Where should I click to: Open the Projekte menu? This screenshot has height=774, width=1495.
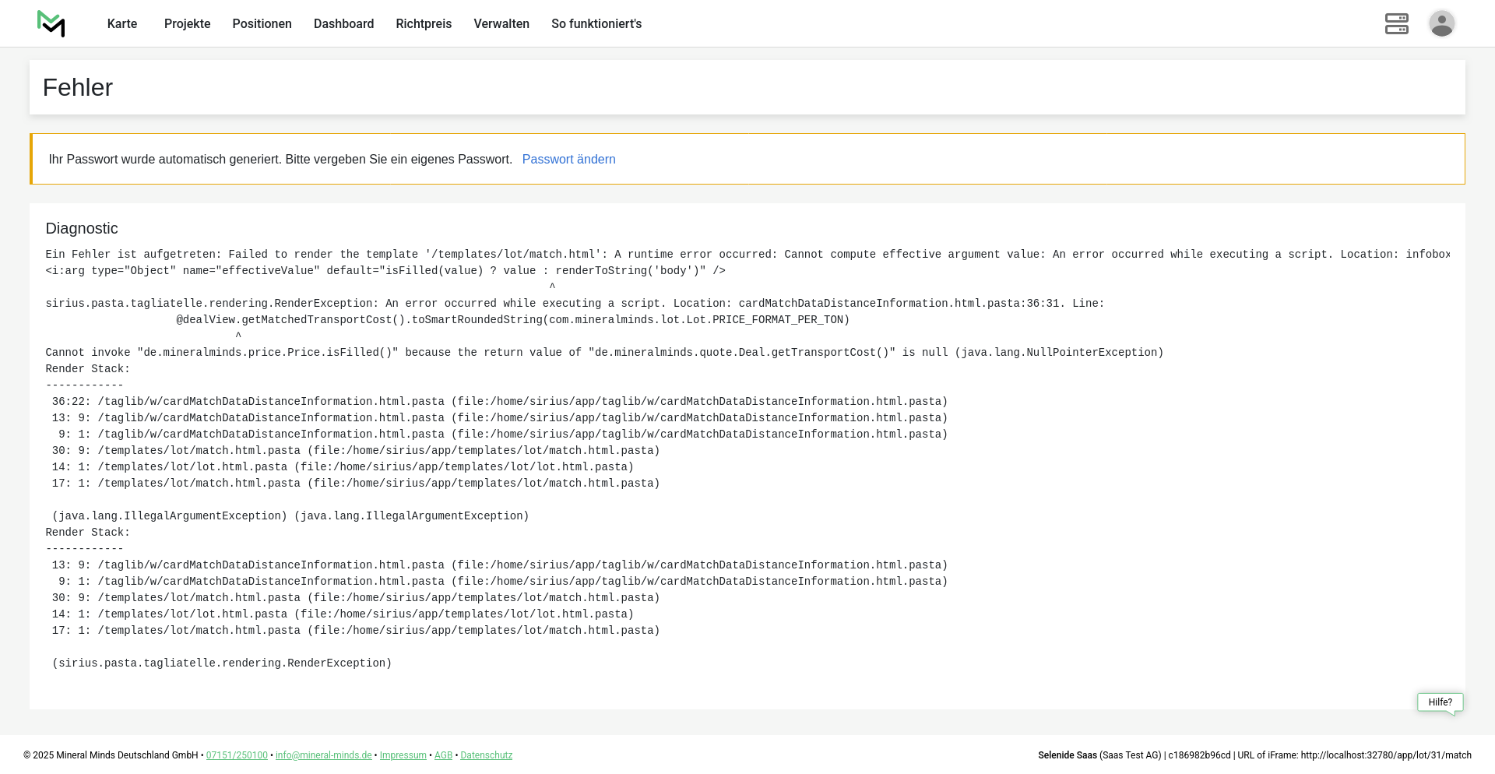click(187, 24)
